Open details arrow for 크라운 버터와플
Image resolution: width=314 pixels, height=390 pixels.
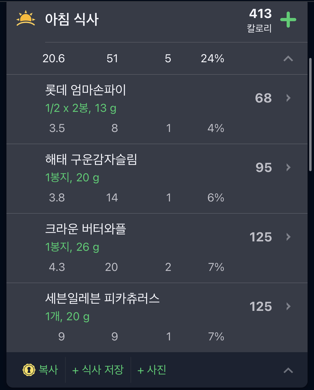[289, 237]
